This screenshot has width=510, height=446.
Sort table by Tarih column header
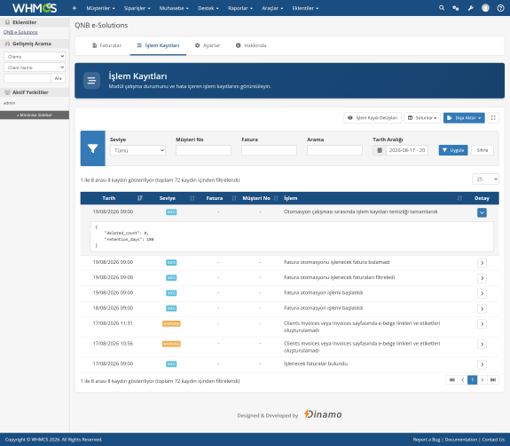(109, 198)
